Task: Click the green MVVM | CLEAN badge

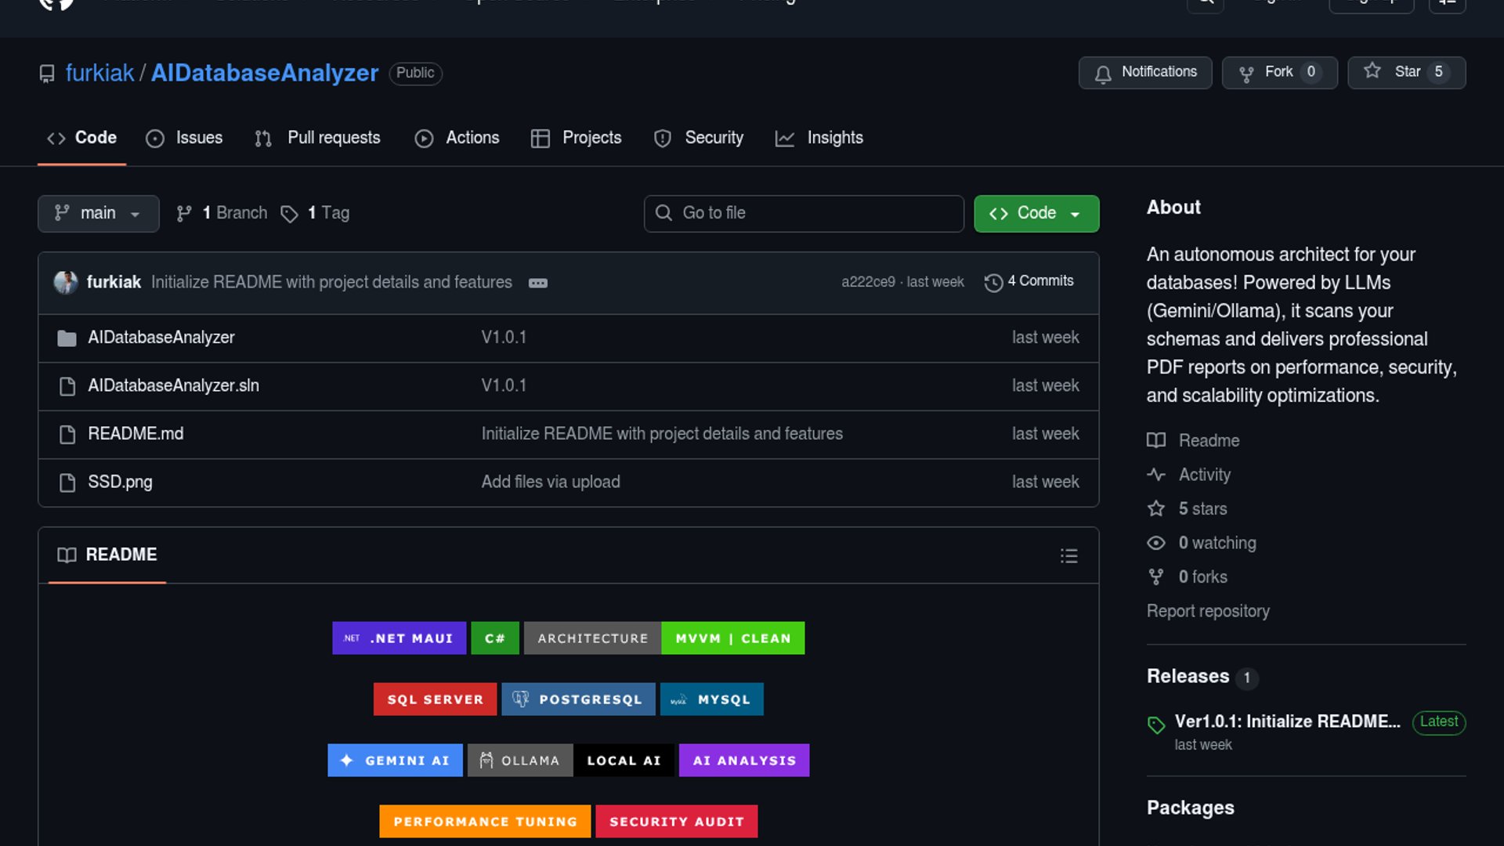Action: click(x=732, y=638)
